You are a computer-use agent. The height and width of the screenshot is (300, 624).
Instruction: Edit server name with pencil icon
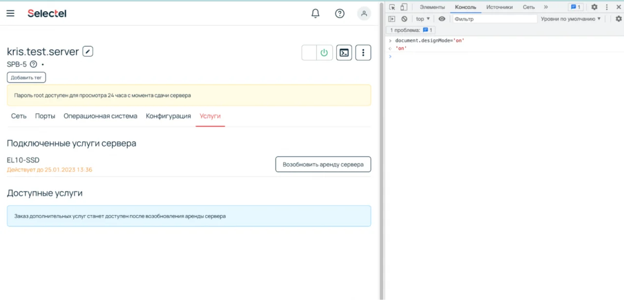(x=88, y=51)
